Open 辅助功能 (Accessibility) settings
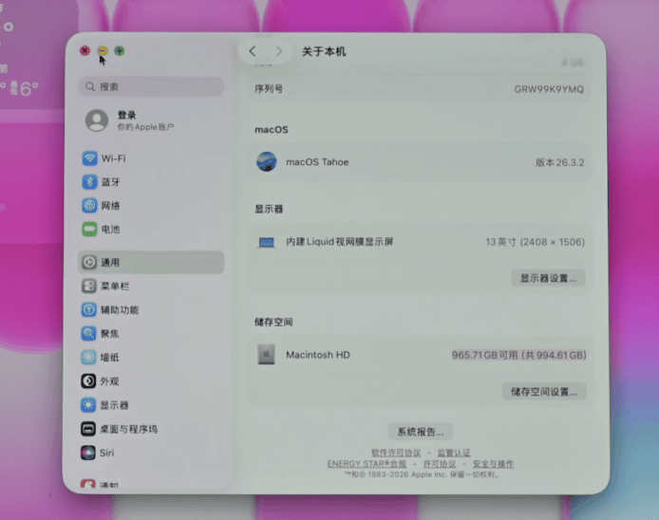The height and width of the screenshot is (520, 659). (x=120, y=310)
